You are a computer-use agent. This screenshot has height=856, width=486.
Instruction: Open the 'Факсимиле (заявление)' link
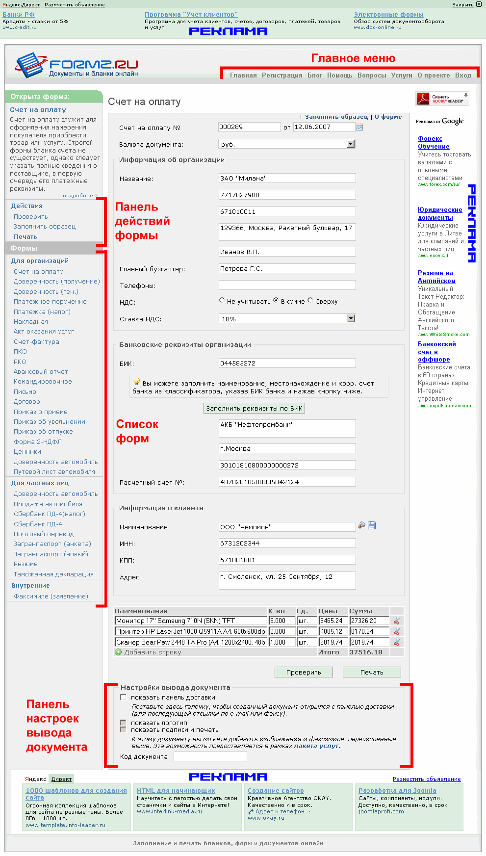point(51,597)
